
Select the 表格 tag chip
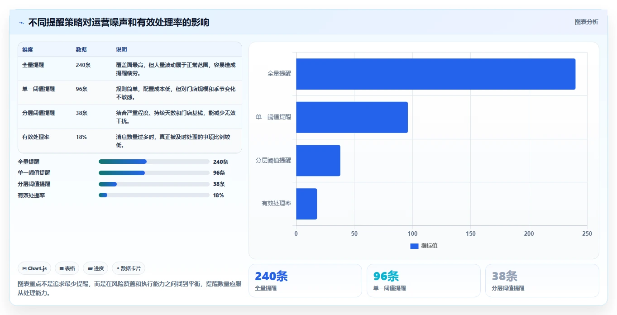coord(67,268)
